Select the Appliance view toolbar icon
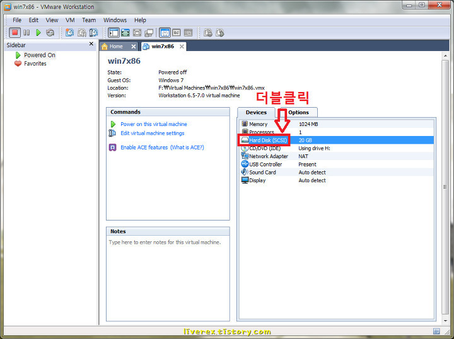Viewport: 454px width, 339px height. pyautogui.click(x=177, y=32)
